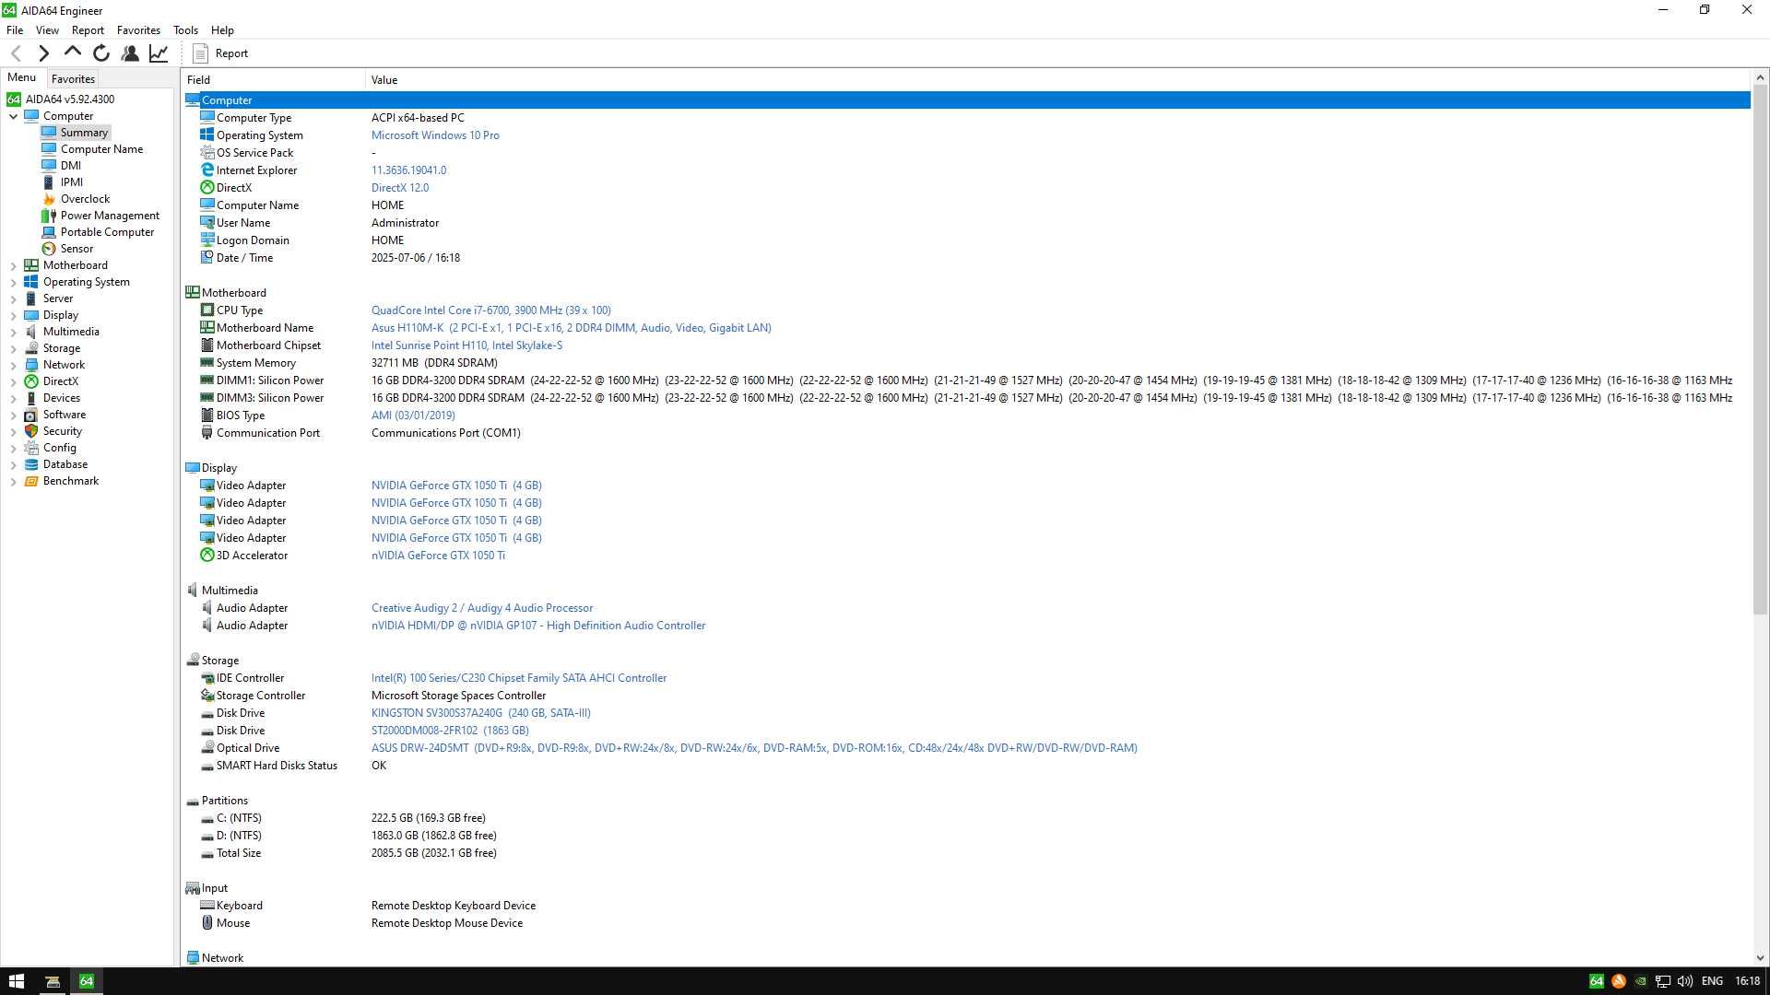
Task: Expand the Storage tree node
Action: (x=13, y=348)
